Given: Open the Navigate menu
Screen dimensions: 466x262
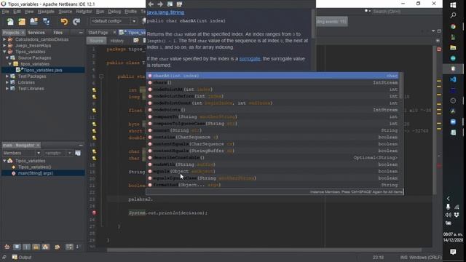Looking at the screenshot, I should (x=46, y=12).
